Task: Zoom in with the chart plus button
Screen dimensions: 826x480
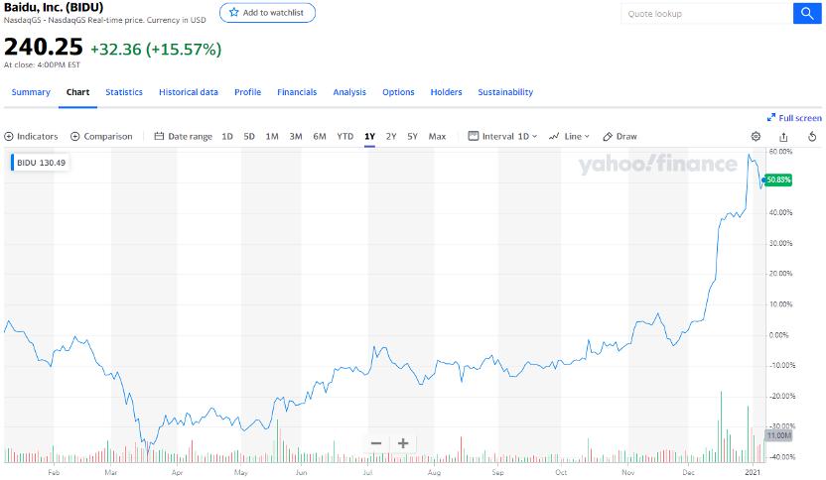Action: point(403,443)
